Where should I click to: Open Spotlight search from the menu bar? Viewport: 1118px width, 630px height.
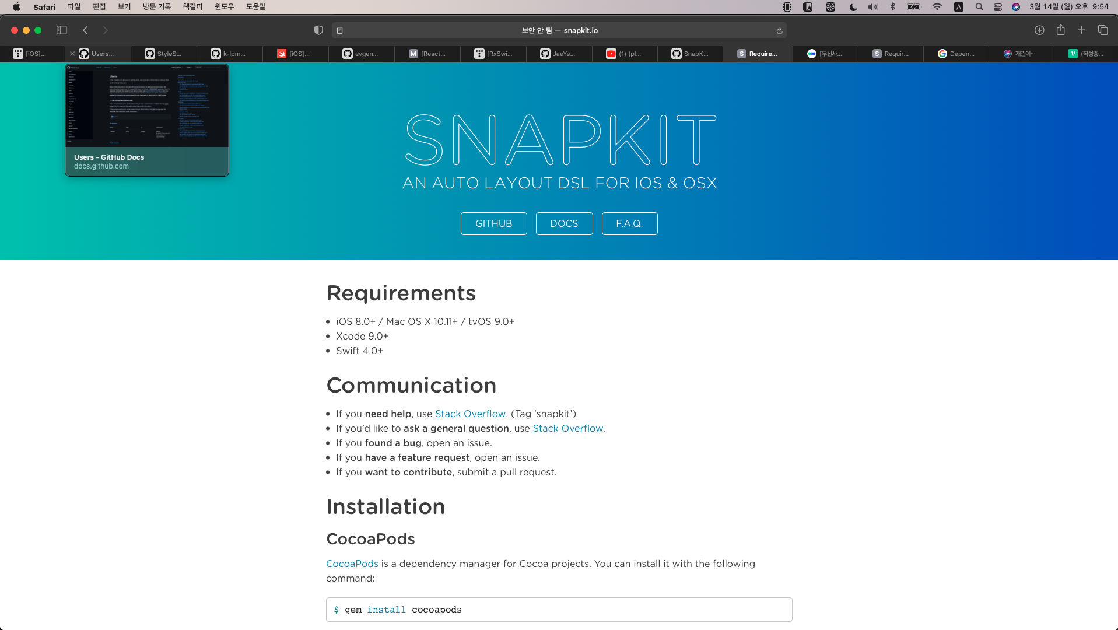coord(979,6)
